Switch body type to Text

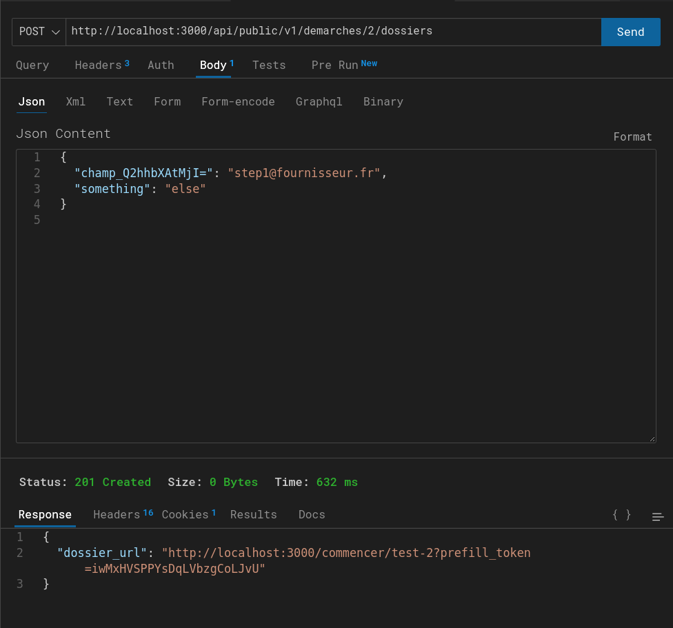tap(120, 101)
